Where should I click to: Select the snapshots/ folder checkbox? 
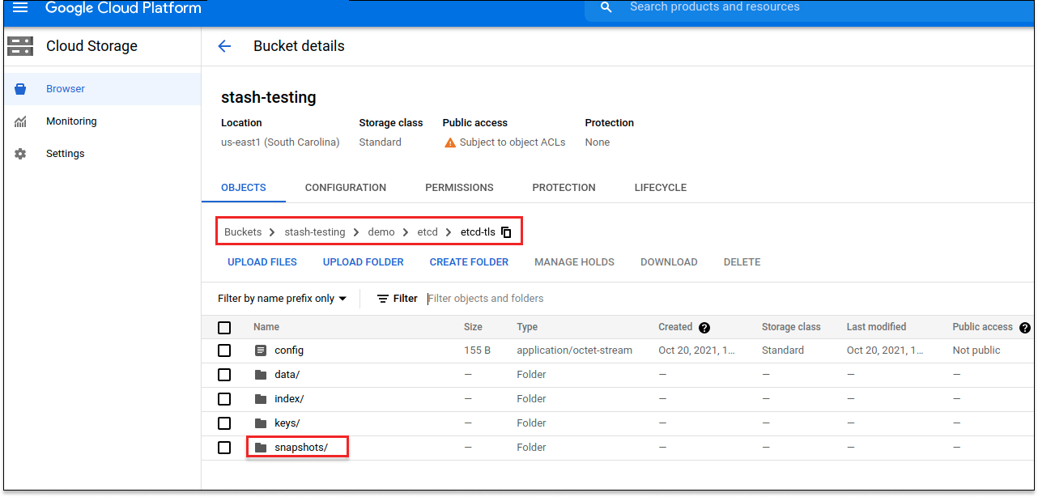coord(224,448)
